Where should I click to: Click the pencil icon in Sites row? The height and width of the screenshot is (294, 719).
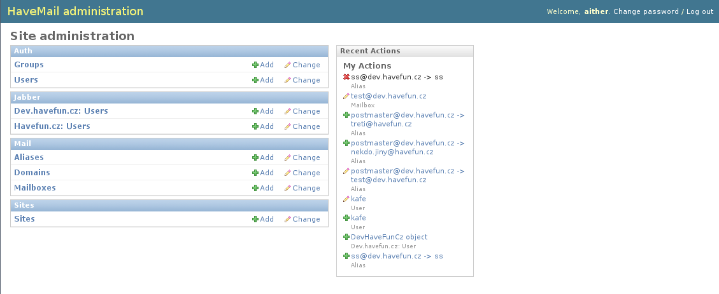click(x=287, y=219)
